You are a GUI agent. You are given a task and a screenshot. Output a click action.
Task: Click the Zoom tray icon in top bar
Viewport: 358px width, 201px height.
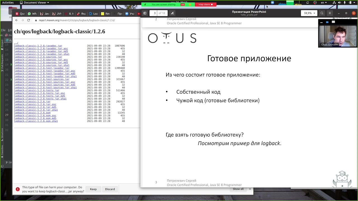[x=272, y=3]
